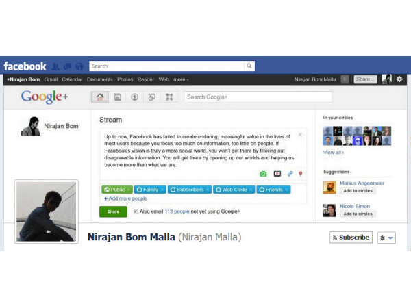Image resolution: width=411 pixels, height=308 pixels.
Task: Open Nicole Simon profile link
Action: (x=355, y=206)
